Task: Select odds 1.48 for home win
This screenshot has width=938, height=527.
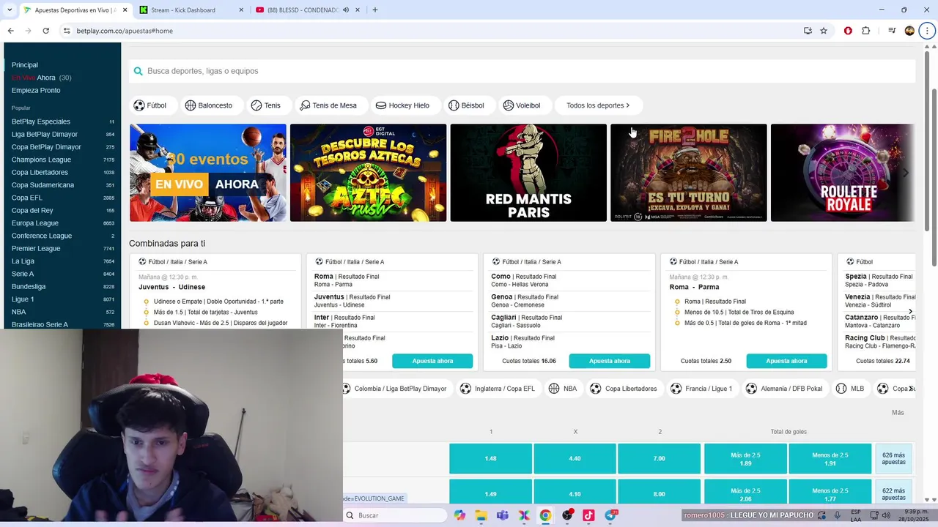Action: (490, 458)
